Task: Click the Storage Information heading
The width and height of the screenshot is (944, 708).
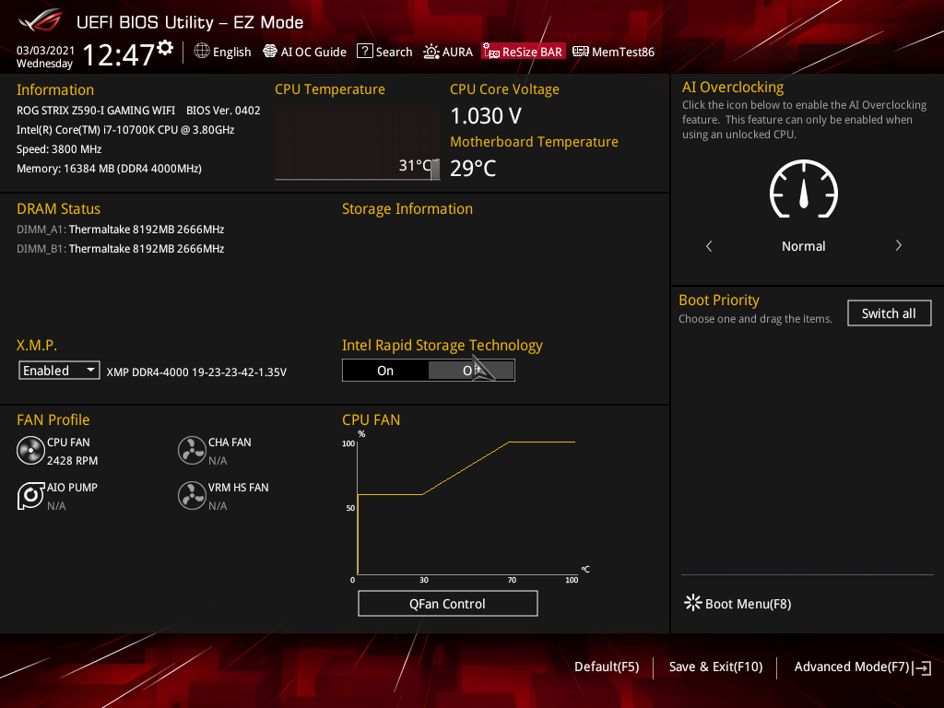Action: (x=407, y=209)
